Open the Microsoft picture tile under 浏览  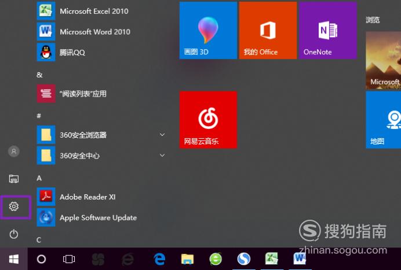384,61
